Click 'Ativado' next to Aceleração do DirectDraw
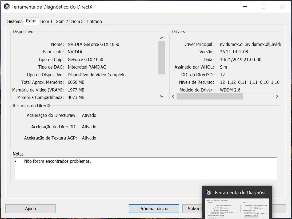The height and width of the screenshot is (219, 292). 89,115
